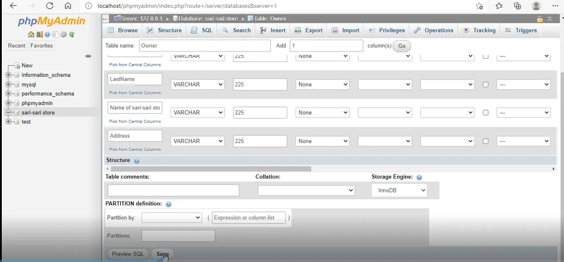
Task: Select New in the database tree
Action: 27,66
